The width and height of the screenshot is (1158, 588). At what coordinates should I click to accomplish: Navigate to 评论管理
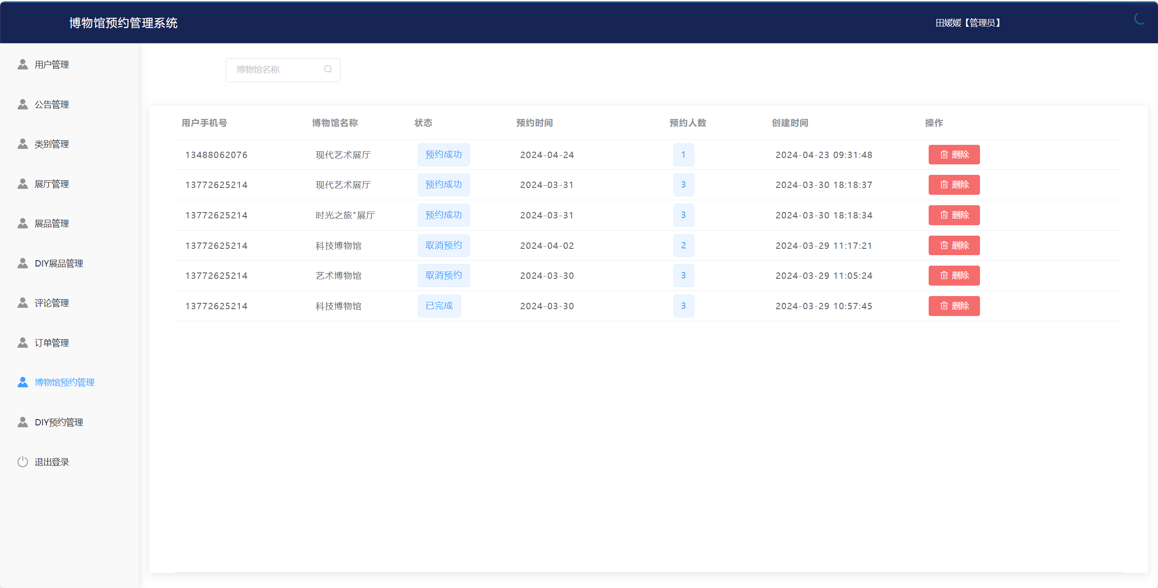(52, 303)
